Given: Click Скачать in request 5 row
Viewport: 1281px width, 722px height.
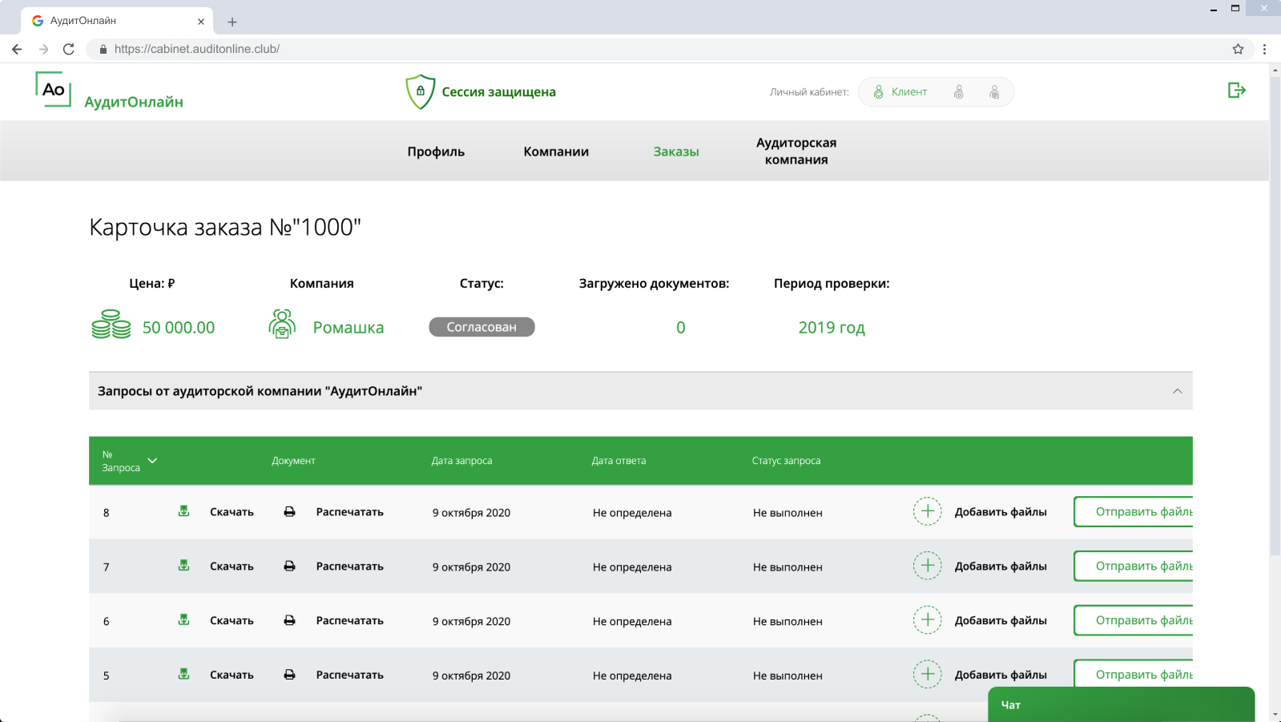Looking at the screenshot, I should click(x=232, y=676).
